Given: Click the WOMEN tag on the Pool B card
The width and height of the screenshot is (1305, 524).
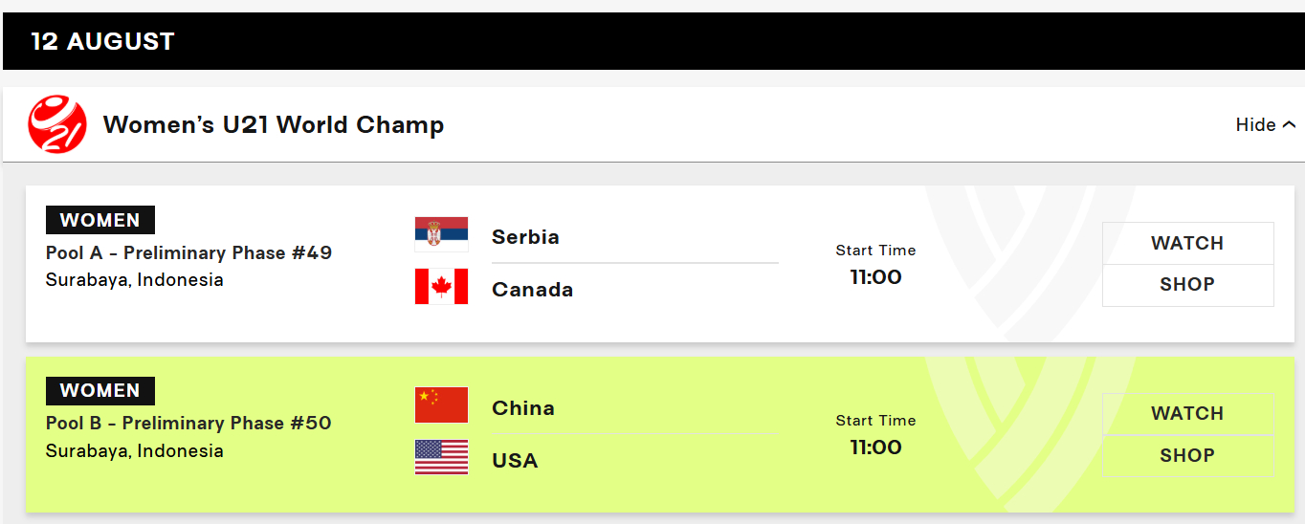Looking at the screenshot, I should click(x=100, y=390).
